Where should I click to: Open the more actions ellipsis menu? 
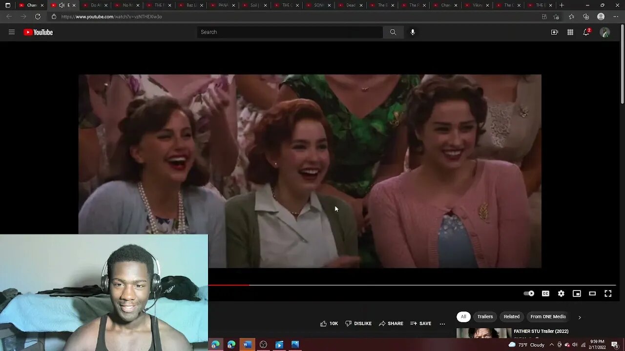point(442,324)
